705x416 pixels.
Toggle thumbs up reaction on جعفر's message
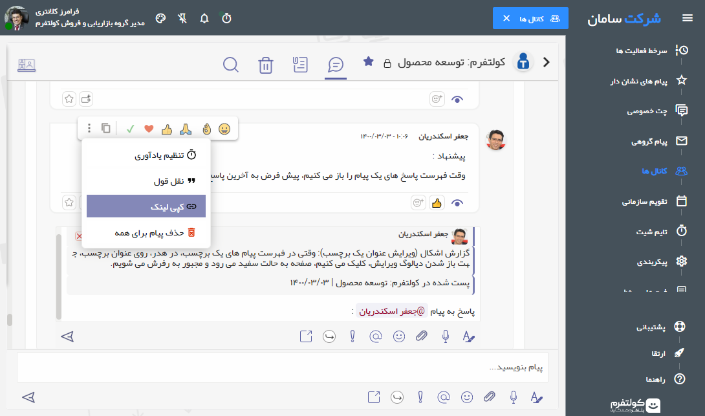[437, 203]
